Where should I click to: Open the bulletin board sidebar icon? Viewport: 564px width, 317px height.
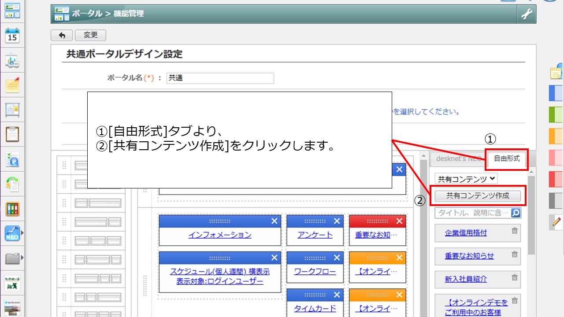coord(12,110)
